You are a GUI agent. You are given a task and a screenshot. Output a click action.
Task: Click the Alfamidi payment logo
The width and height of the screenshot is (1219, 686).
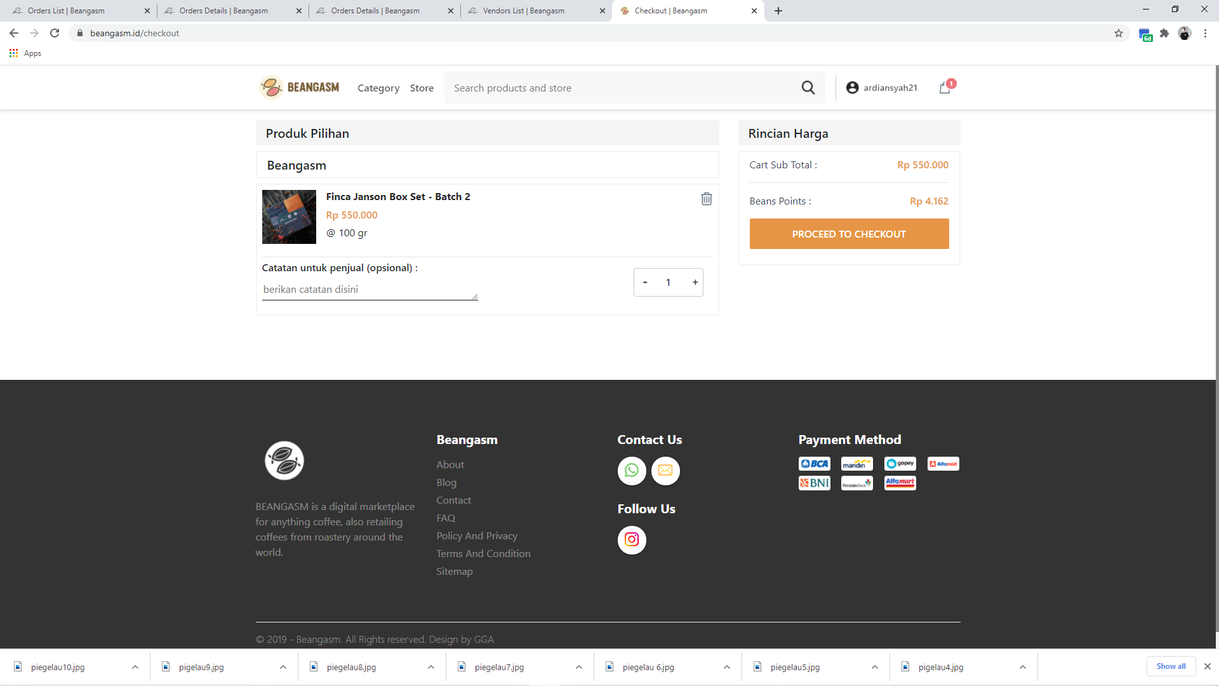pyautogui.click(x=943, y=464)
